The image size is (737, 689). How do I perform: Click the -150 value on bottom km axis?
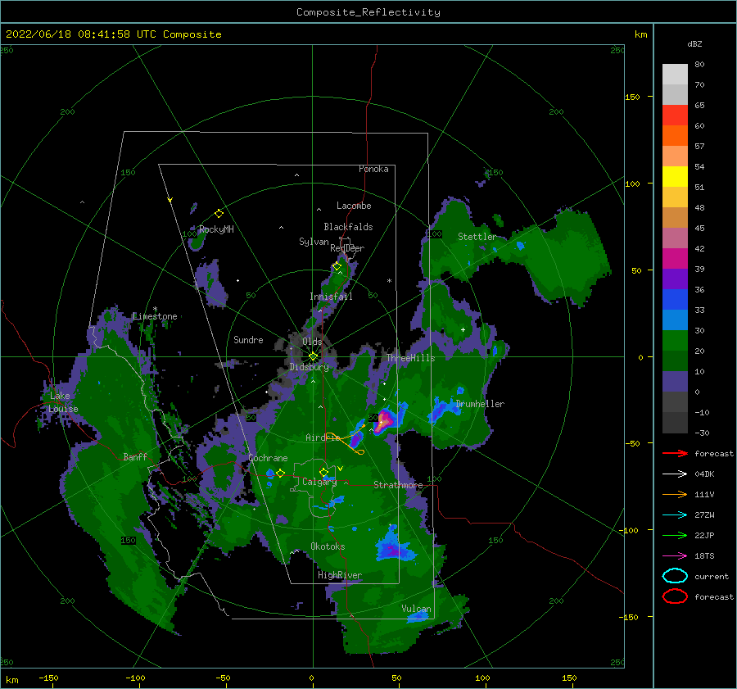[48, 678]
